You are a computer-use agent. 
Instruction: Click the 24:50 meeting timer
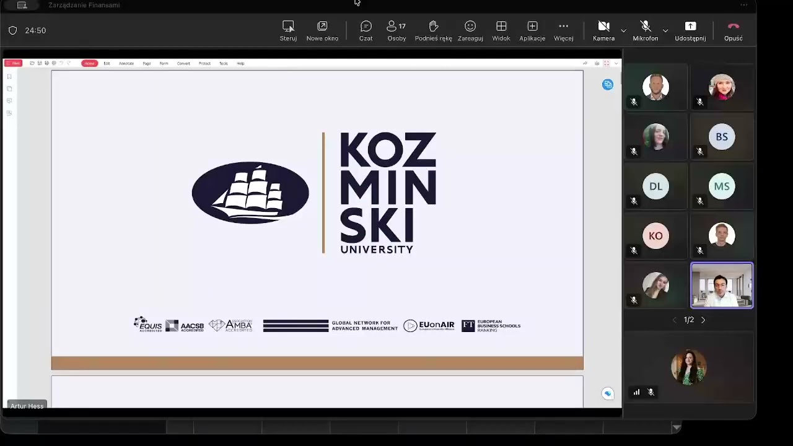35,30
